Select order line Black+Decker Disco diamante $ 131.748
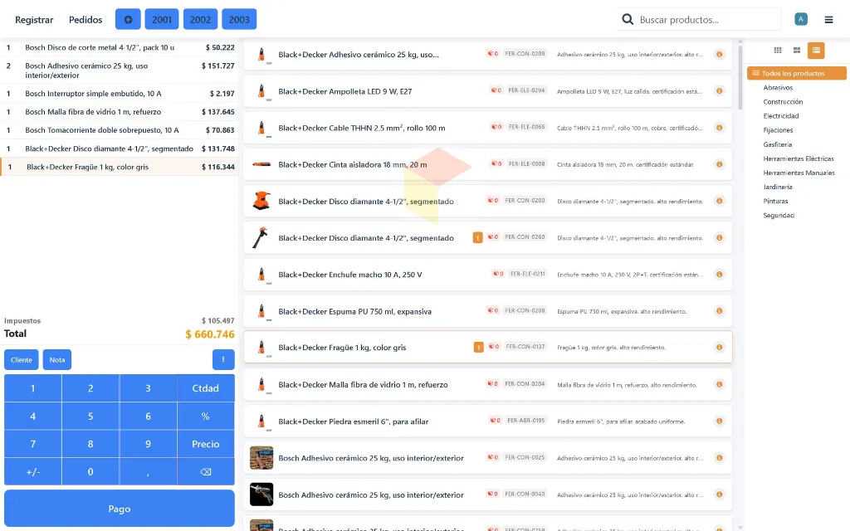The height and width of the screenshot is (531, 850). [x=120, y=149]
